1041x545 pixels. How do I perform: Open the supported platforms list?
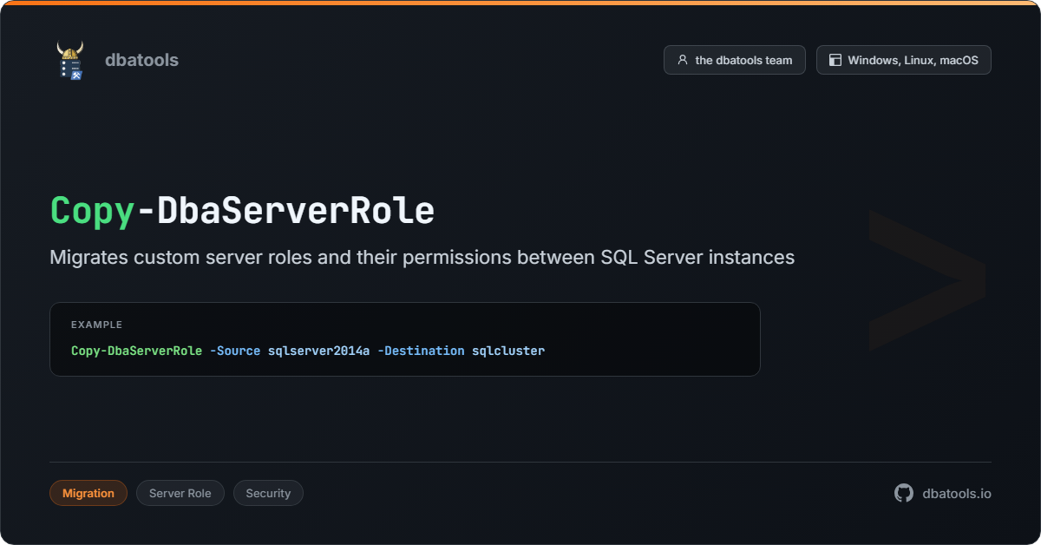tap(903, 60)
